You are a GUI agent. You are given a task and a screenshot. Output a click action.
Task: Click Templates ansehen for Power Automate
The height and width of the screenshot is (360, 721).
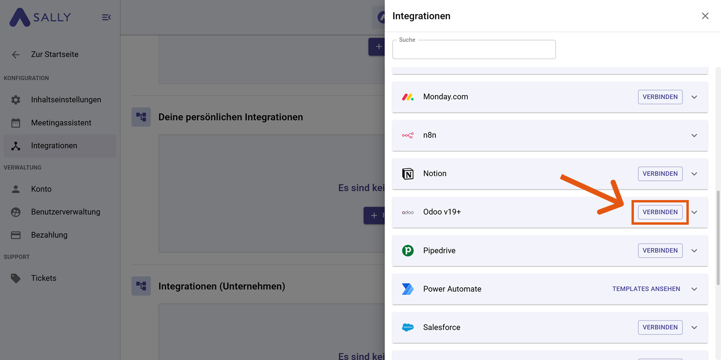tap(646, 289)
